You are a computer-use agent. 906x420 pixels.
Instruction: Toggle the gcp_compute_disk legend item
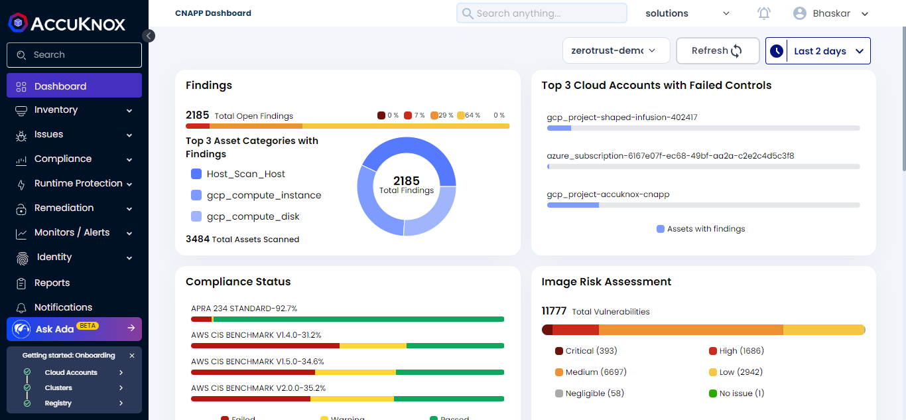point(196,216)
